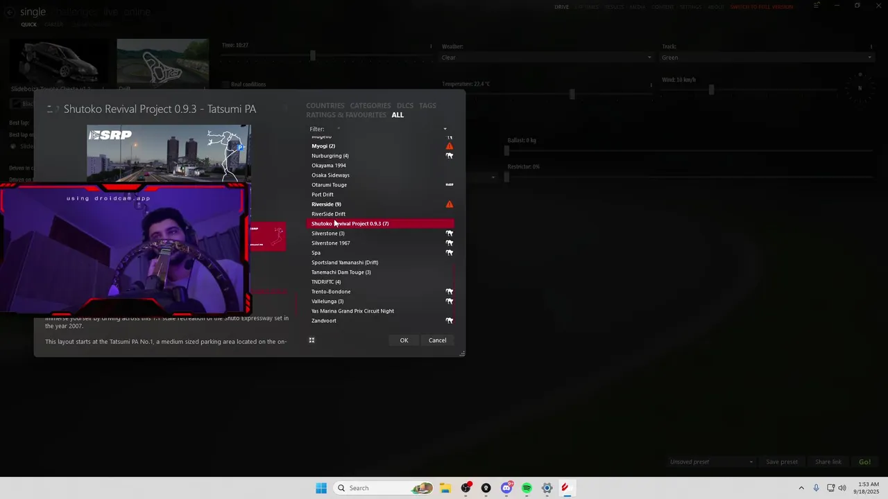Select Sportsland Yamanashi (Drift) track row

380,263
